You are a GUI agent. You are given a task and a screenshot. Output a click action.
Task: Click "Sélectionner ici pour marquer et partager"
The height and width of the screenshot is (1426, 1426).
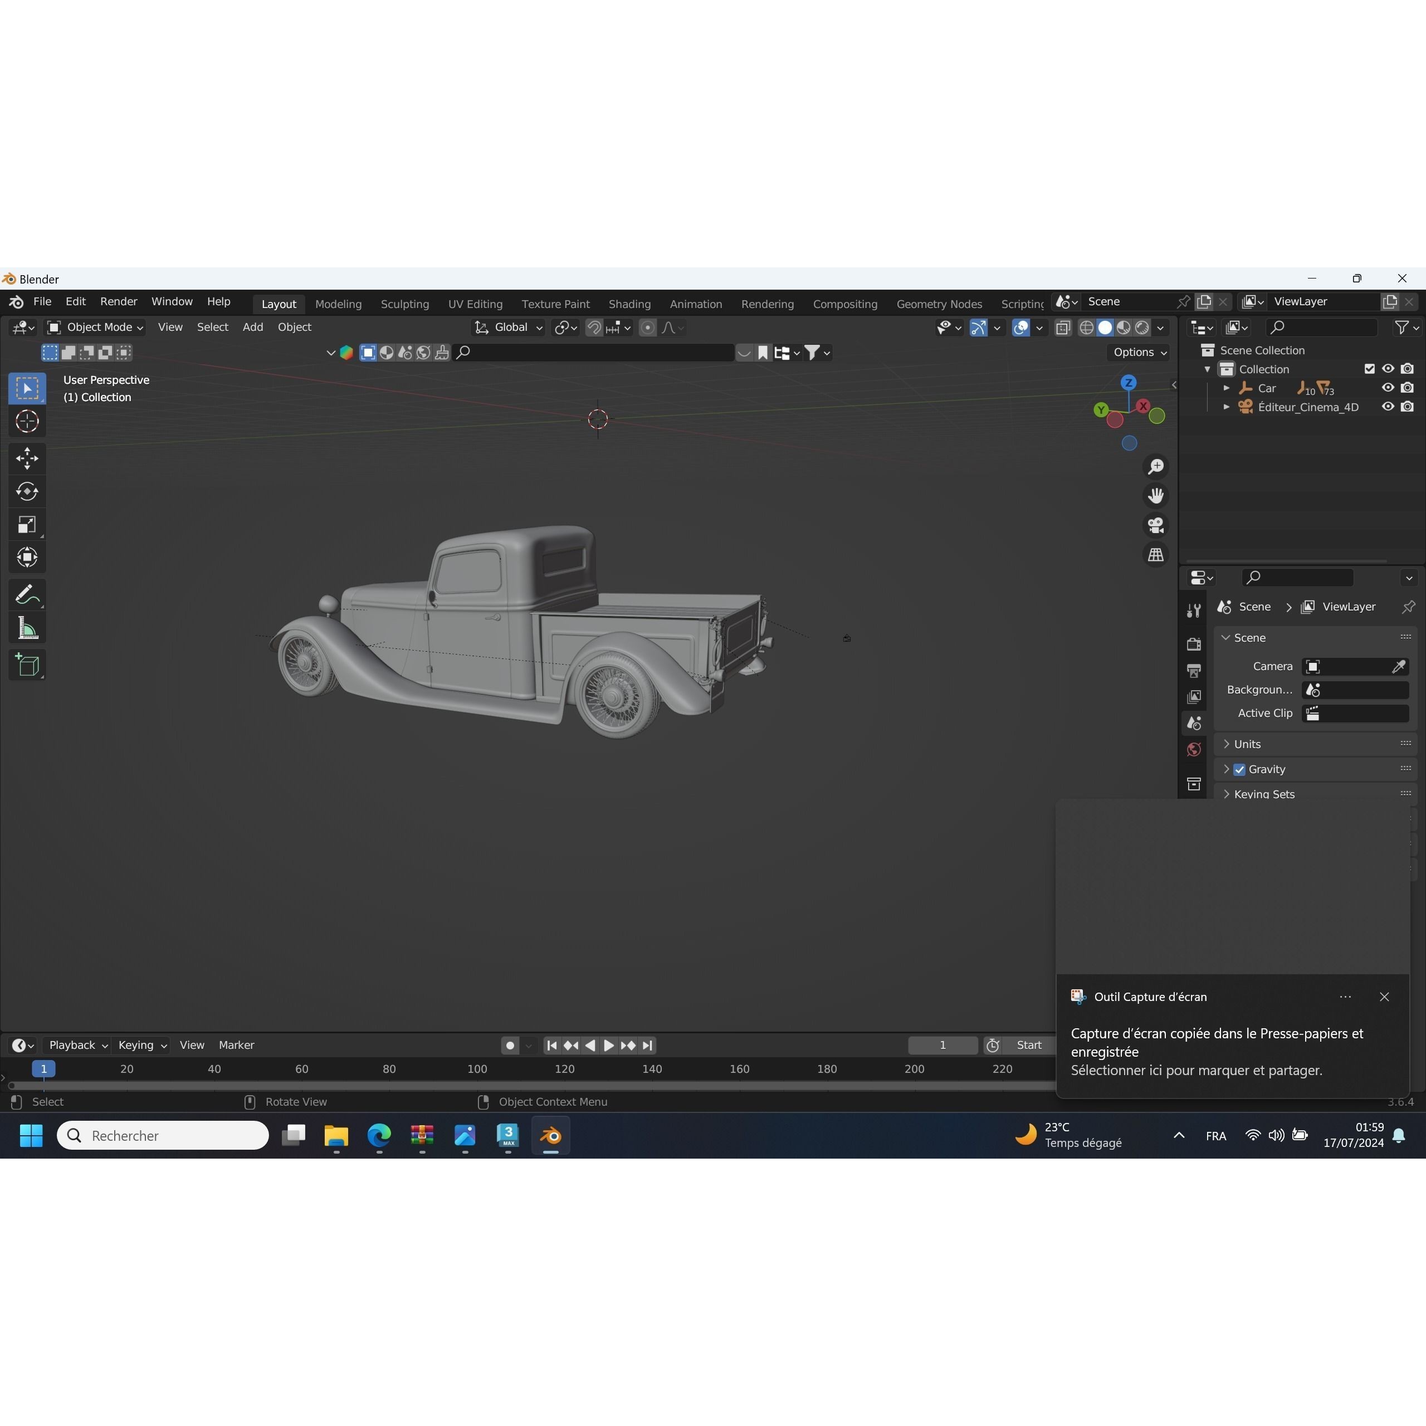pyautogui.click(x=1196, y=1071)
